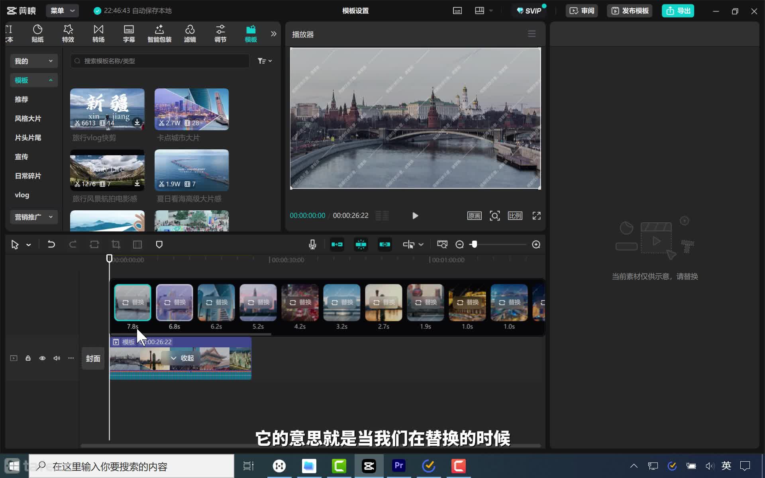Adjust the timeline zoom slider handle
Screen dimensions: 765x478
(474, 245)
